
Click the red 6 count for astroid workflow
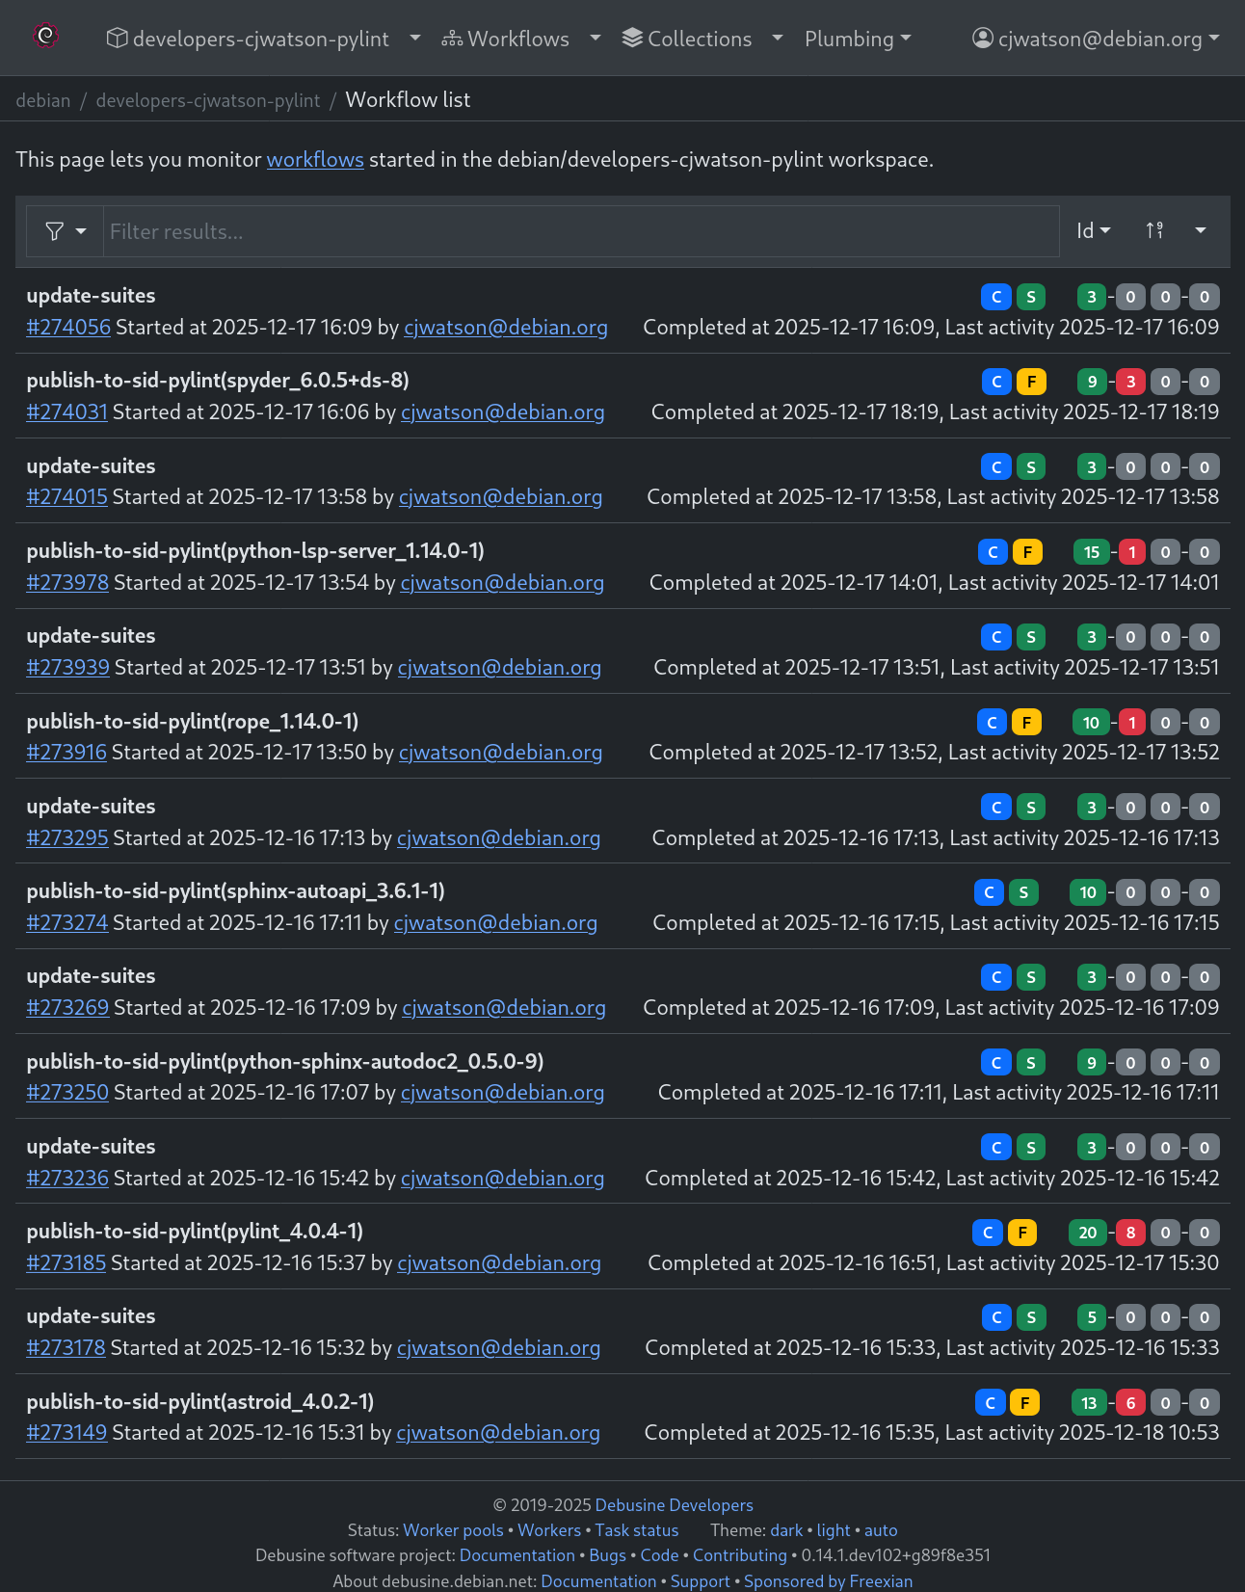[1131, 1403]
